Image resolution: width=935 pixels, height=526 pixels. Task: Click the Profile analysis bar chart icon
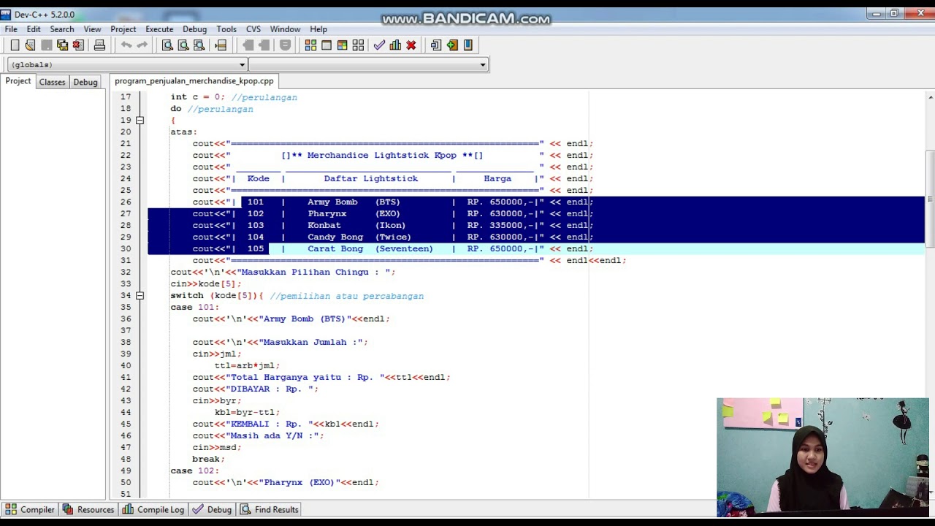coord(395,45)
